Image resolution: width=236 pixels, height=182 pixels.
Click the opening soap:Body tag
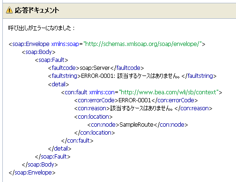tap(38, 52)
